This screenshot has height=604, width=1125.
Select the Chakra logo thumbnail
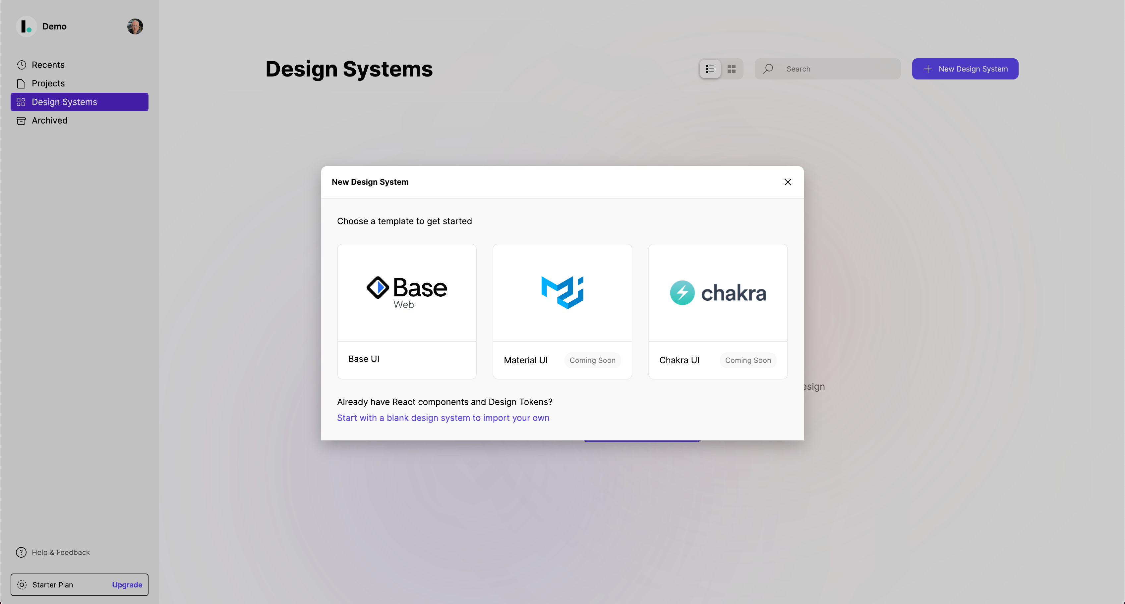[718, 292]
